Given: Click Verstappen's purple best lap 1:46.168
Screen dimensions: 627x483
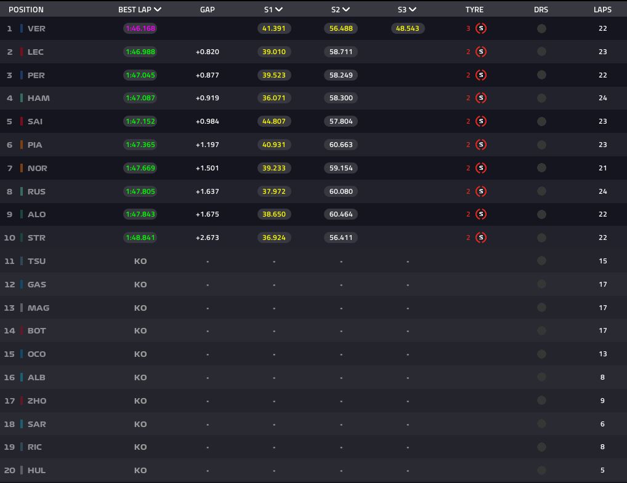Looking at the screenshot, I should pos(140,28).
